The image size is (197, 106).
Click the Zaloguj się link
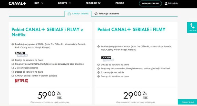click(x=173, y=3)
